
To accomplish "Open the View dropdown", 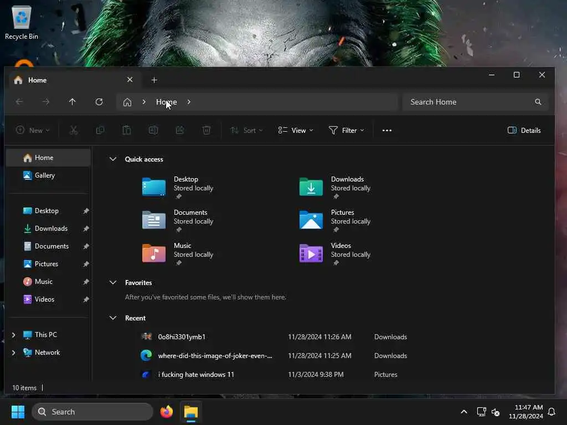I will pos(296,131).
